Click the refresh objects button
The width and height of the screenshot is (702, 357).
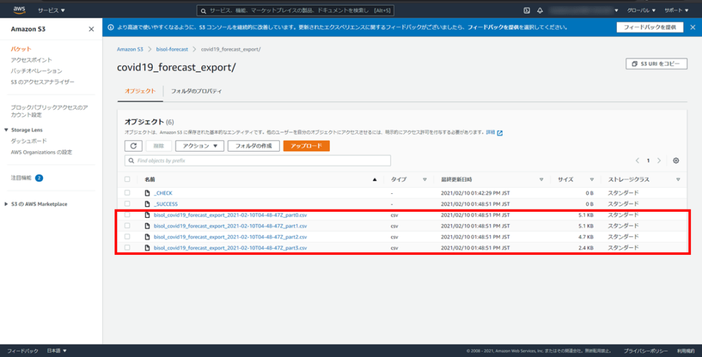point(133,146)
